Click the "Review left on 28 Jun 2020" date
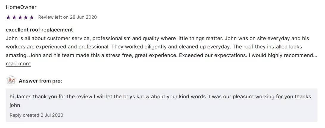Image resolution: width=325 pixels, height=128 pixels. point(68,17)
